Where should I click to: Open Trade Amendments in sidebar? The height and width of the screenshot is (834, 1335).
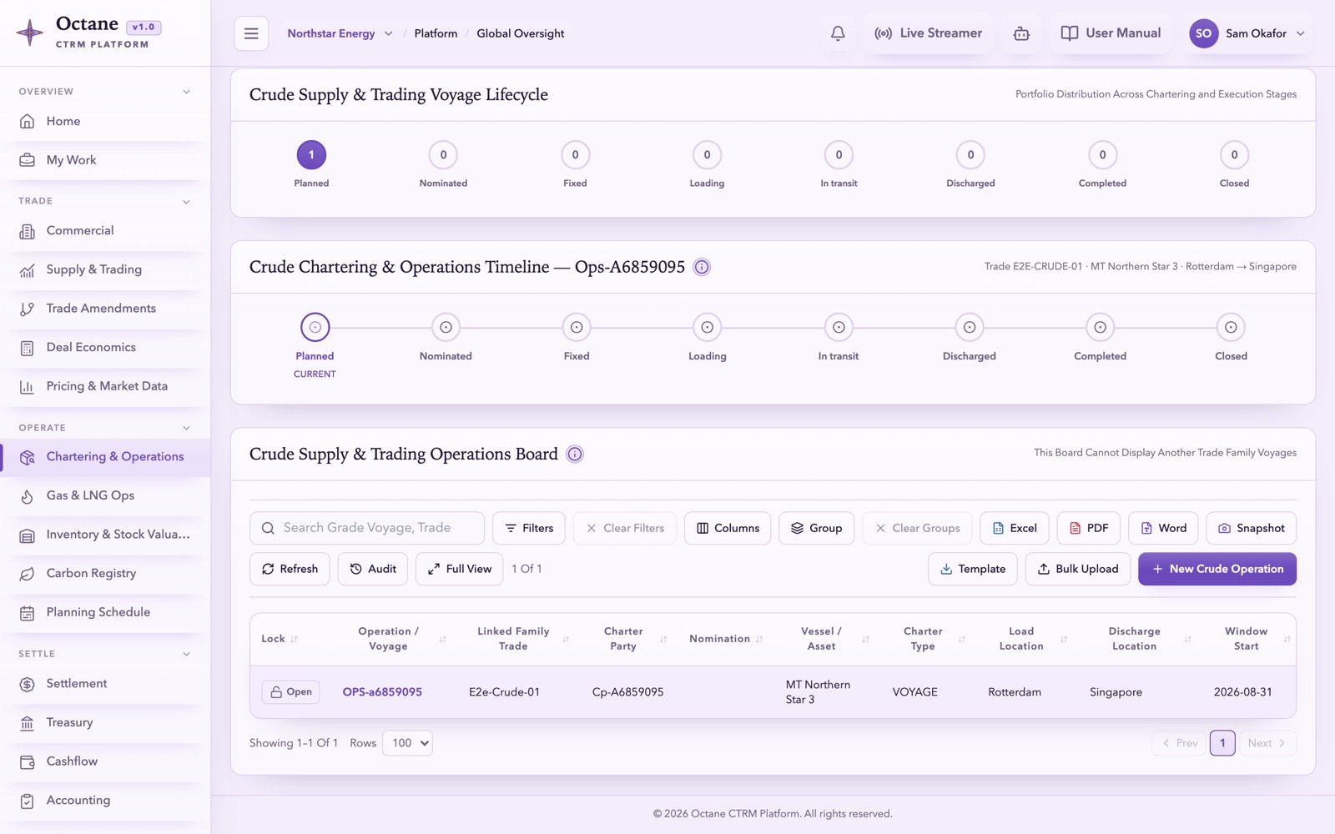point(105,309)
